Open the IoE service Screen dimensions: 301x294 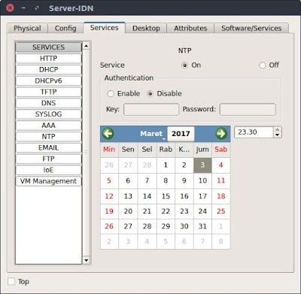49,170
